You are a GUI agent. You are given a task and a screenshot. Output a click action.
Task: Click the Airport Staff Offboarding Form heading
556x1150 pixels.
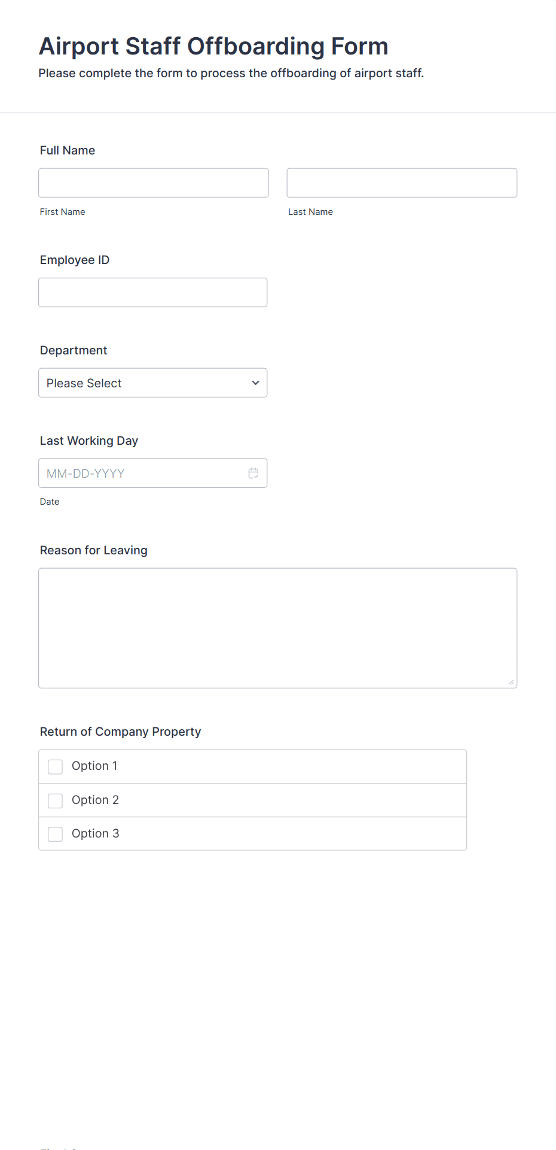point(213,46)
